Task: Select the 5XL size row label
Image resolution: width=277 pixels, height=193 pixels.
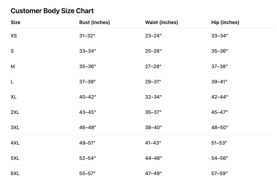Action: click(x=15, y=158)
